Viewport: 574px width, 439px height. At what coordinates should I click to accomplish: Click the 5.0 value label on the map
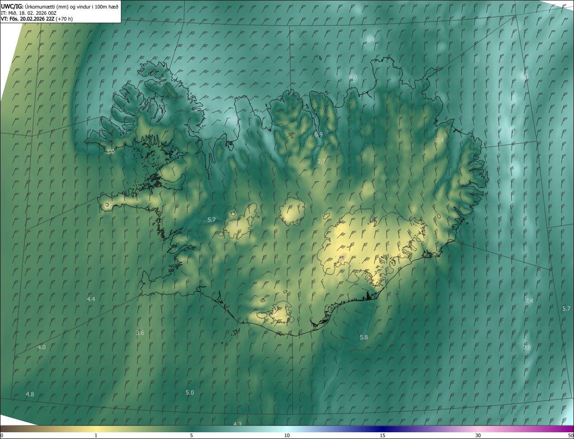tap(190, 392)
